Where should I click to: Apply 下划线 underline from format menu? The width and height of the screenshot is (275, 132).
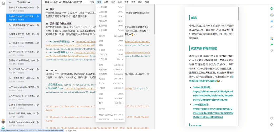click(x=110, y=50)
